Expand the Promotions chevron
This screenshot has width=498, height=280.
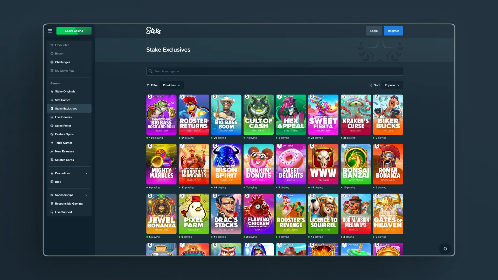(x=86, y=173)
